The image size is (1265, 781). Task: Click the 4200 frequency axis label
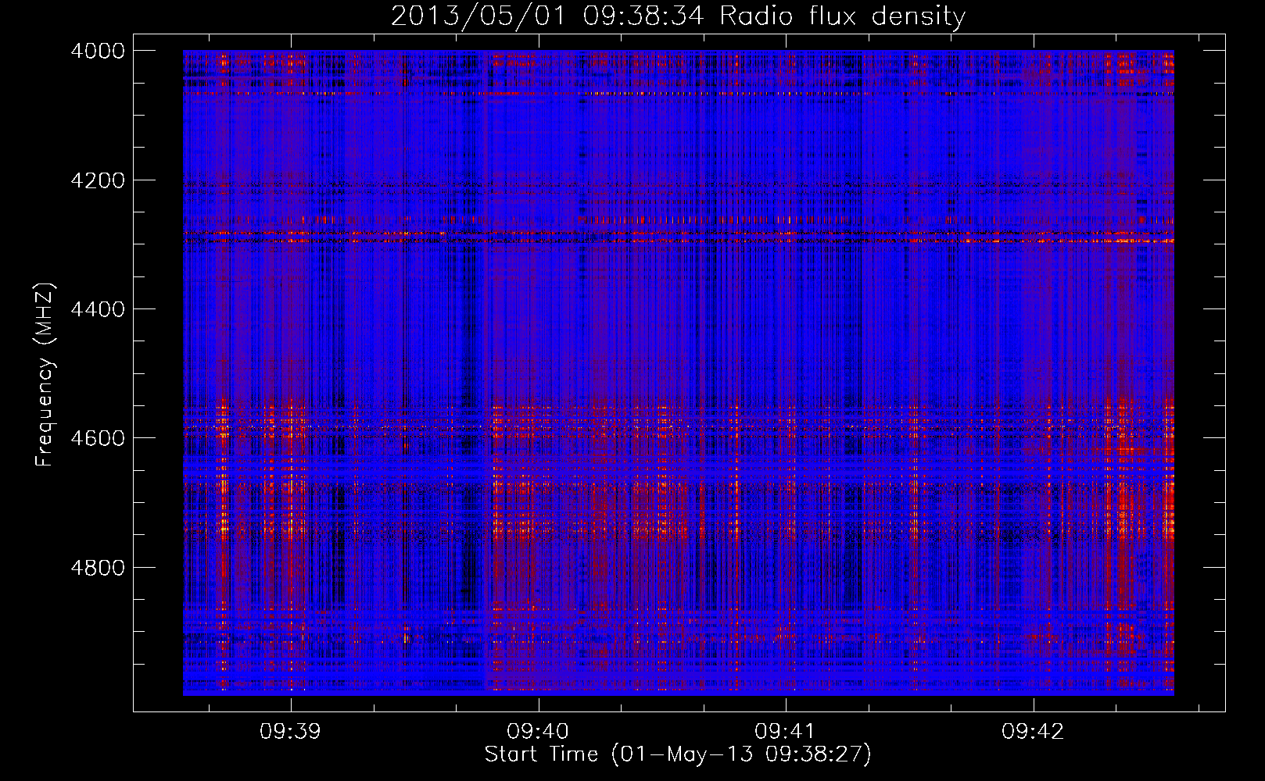[98, 180]
